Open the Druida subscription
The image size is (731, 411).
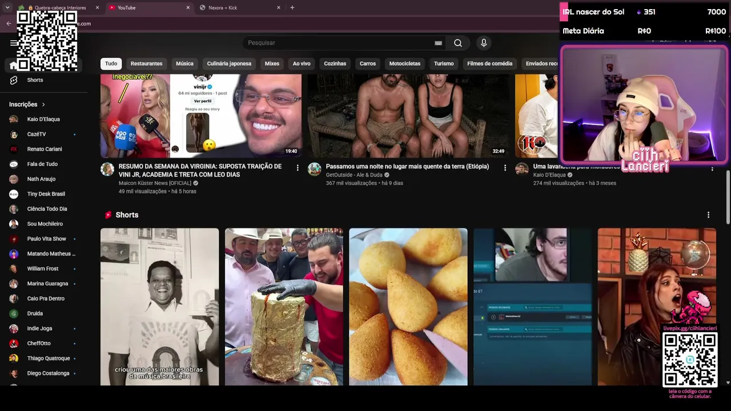pyautogui.click(x=44, y=313)
